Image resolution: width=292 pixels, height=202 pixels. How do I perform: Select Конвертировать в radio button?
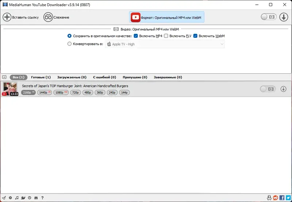coord(69,44)
